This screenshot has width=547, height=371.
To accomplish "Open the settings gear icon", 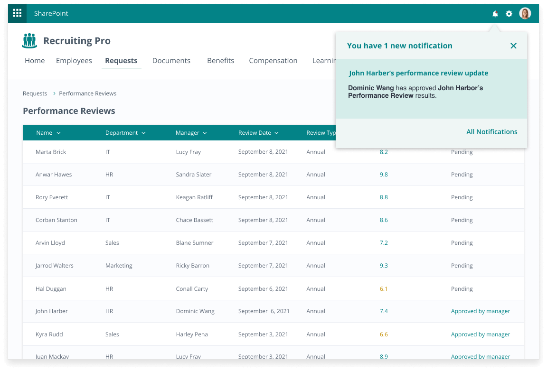I will (x=509, y=14).
